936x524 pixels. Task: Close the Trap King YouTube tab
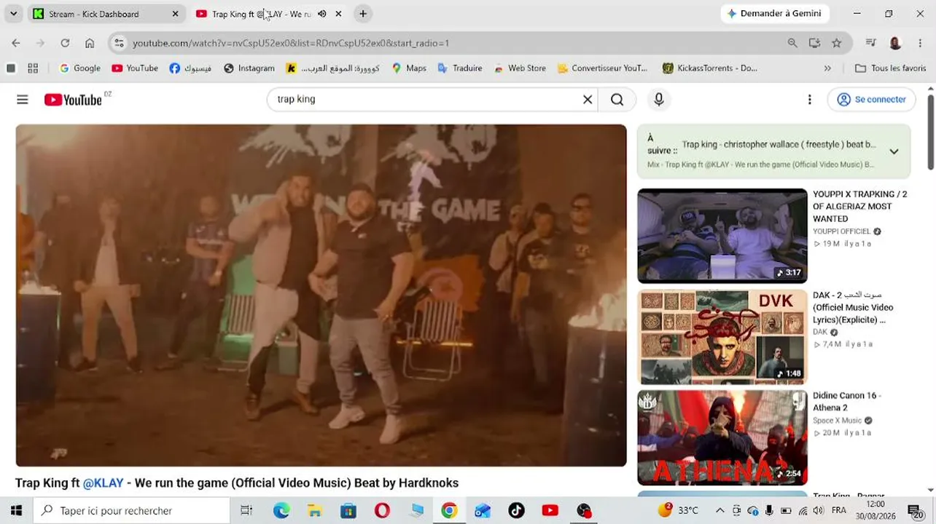coord(338,14)
